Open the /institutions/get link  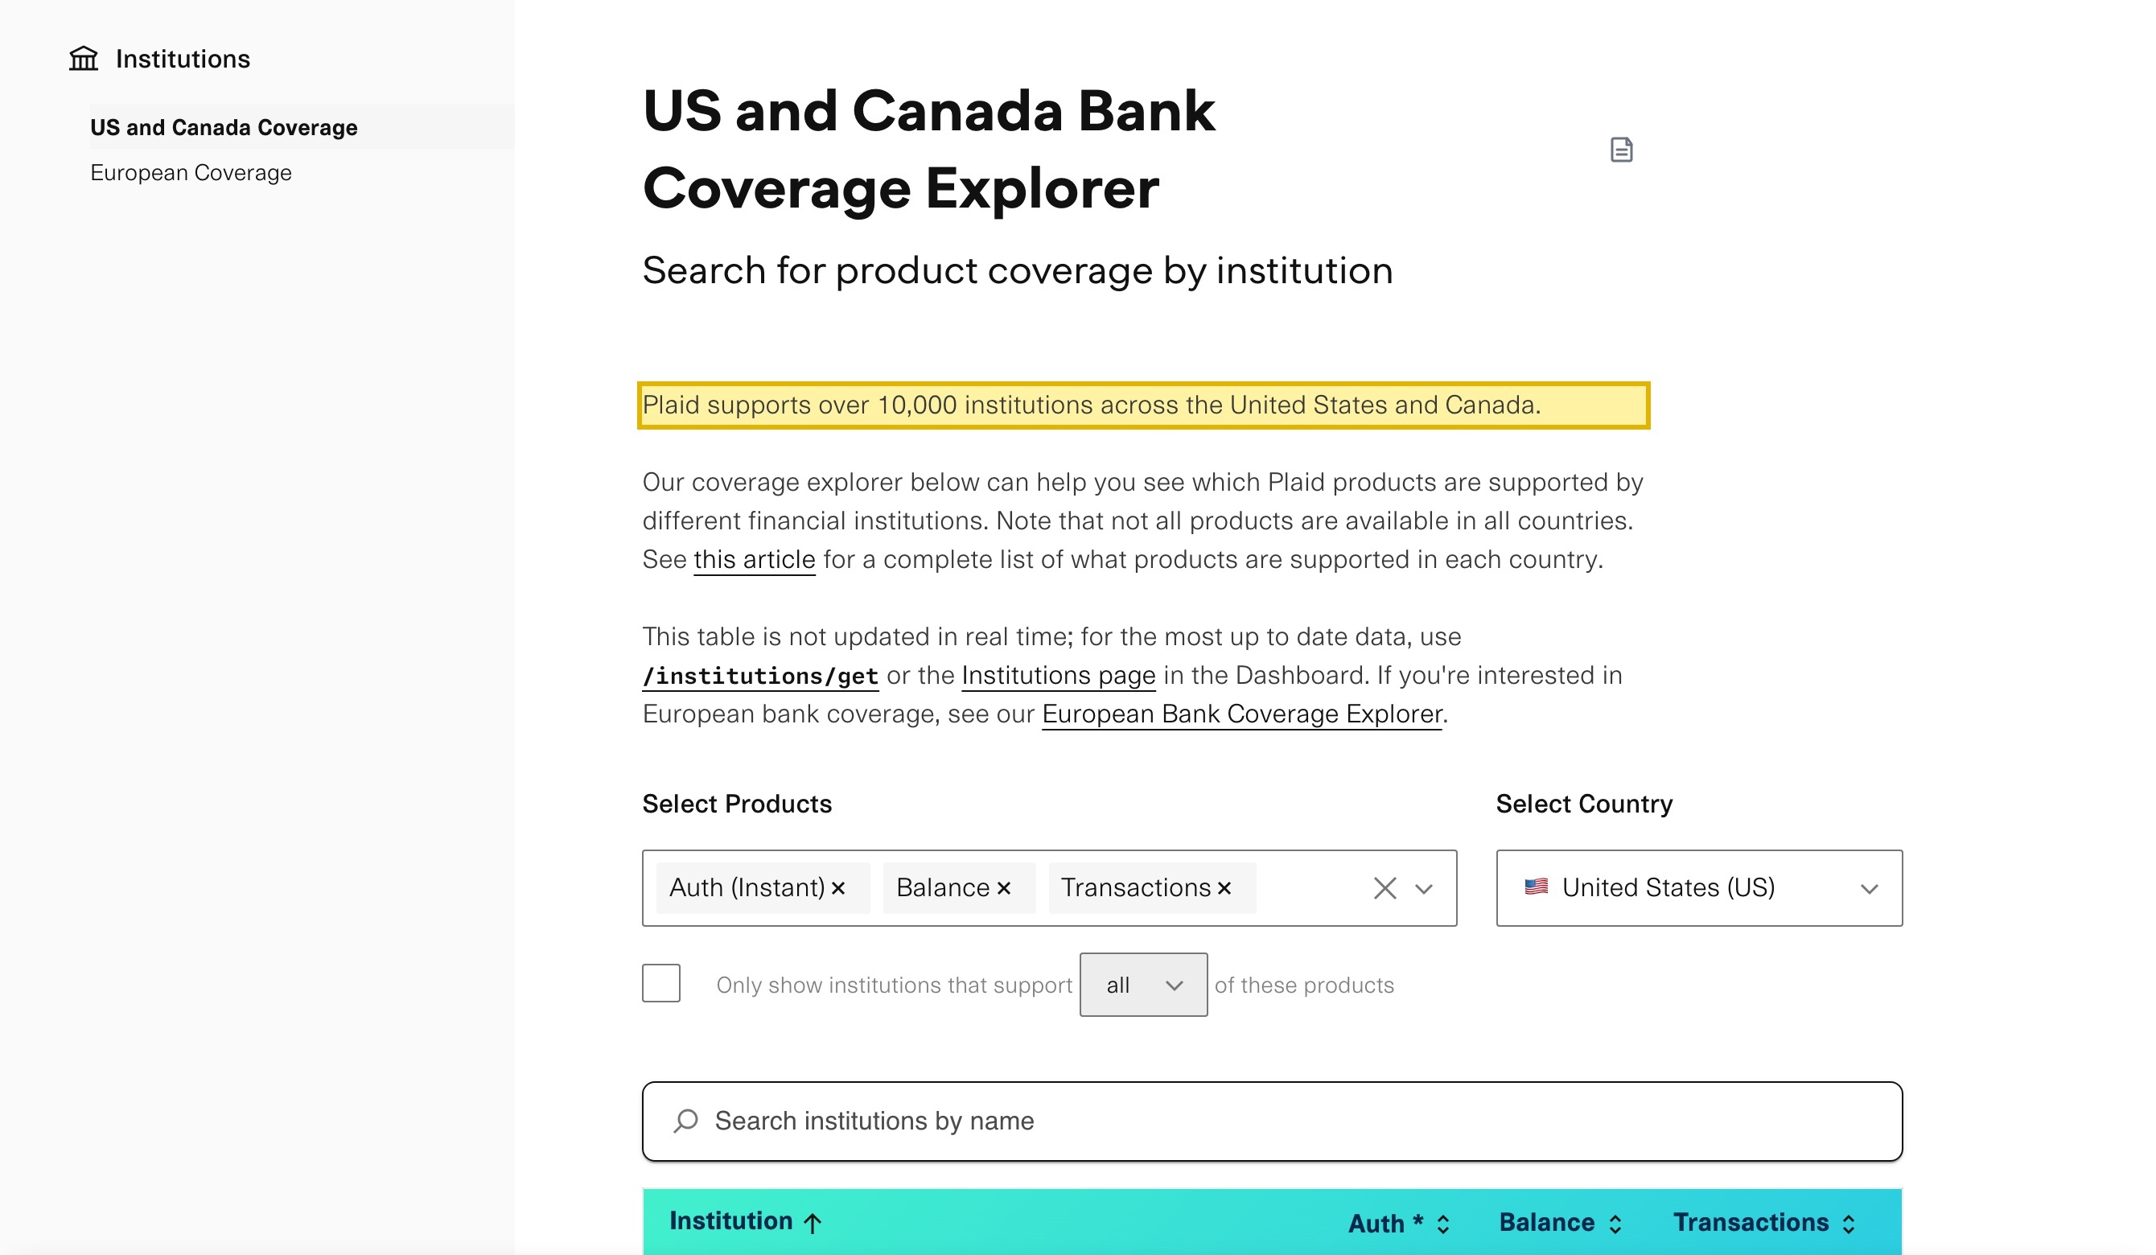pyautogui.click(x=759, y=676)
